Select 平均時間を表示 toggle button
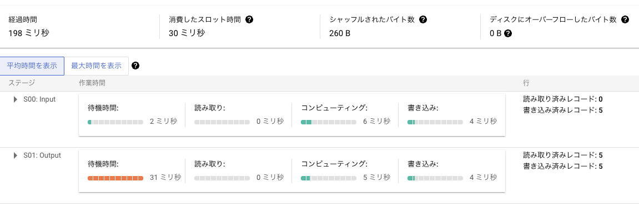 coord(32,66)
